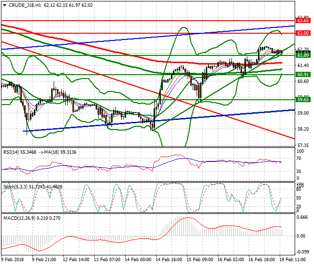Click the 60.91 green price level label
The image size is (314, 265).
303,75
